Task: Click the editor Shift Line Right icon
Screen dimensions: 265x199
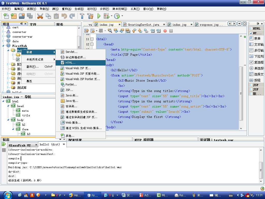Action: (x=159, y=31)
